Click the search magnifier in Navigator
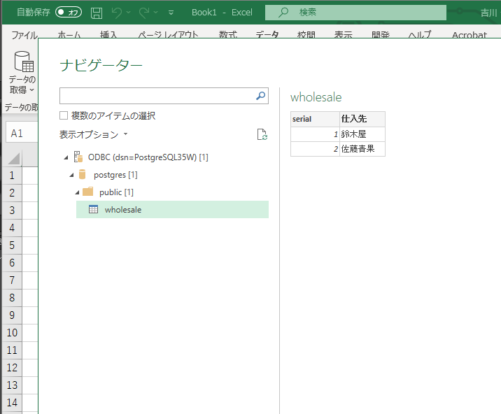This screenshot has height=414, width=501. 261,96
